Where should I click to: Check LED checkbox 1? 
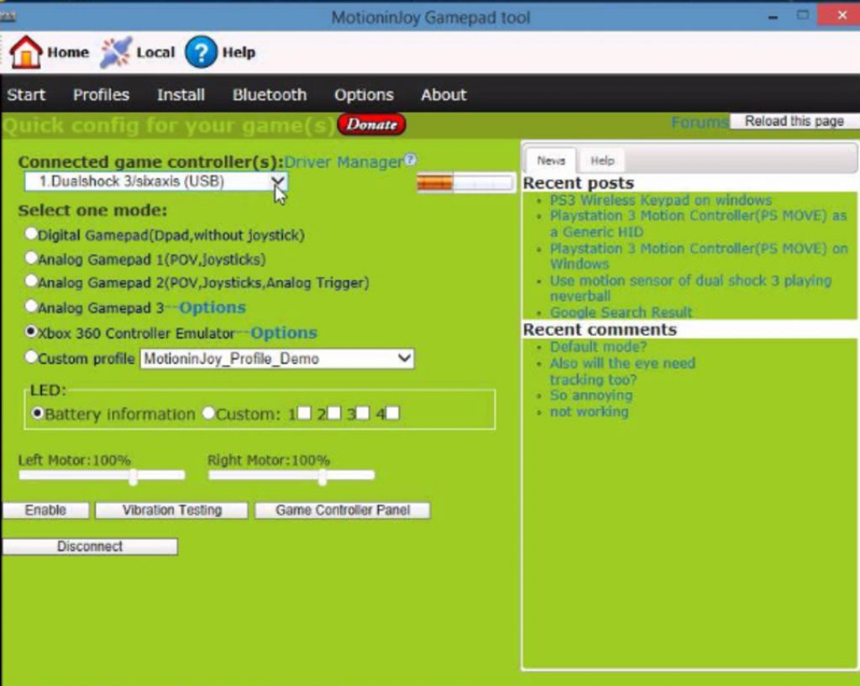pyautogui.click(x=304, y=412)
